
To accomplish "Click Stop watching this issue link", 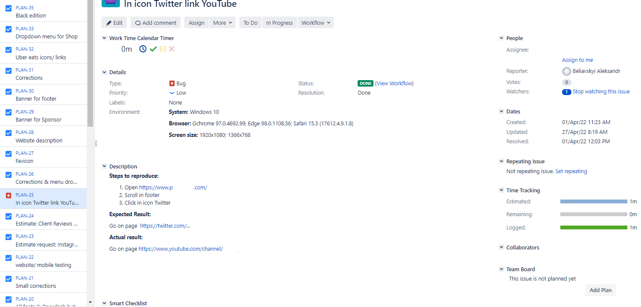I will point(601,91).
